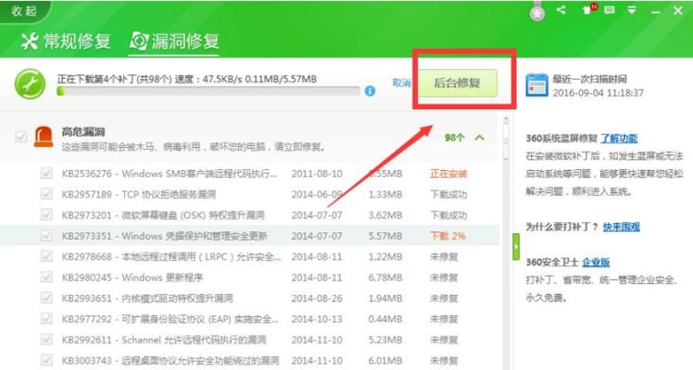Click the 98个 count label
The height and width of the screenshot is (370, 693).
click(454, 138)
